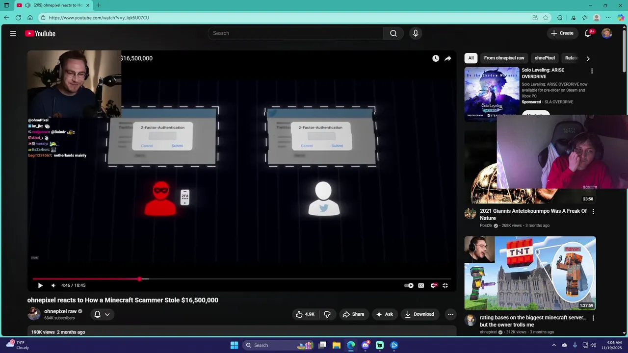Click the taskbar Search box
The image size is (628, 353).
coord(278,345)
